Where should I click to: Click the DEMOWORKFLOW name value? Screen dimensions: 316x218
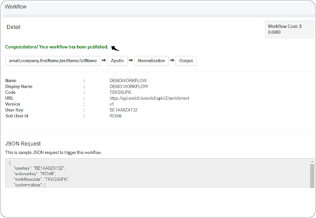[128, 81]
